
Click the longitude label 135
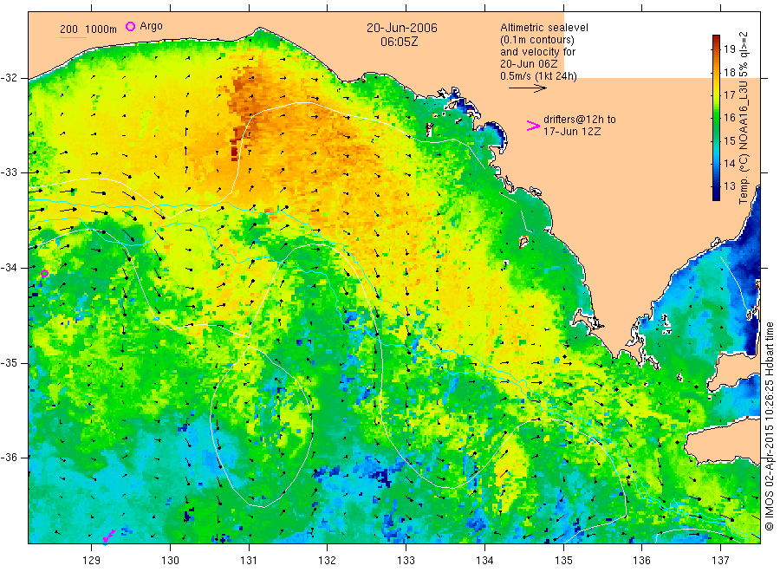point(563,561)
